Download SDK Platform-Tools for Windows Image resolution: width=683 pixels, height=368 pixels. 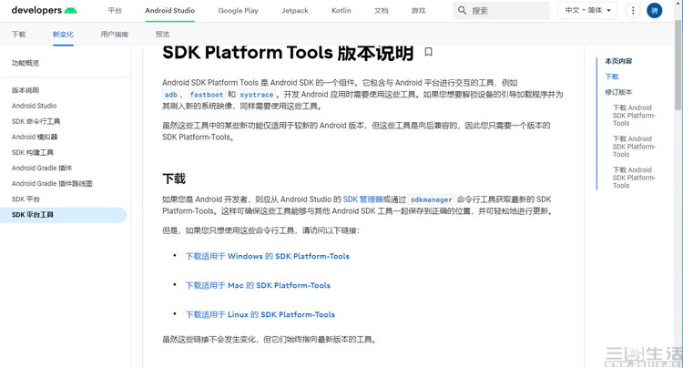tap(268, 256)
